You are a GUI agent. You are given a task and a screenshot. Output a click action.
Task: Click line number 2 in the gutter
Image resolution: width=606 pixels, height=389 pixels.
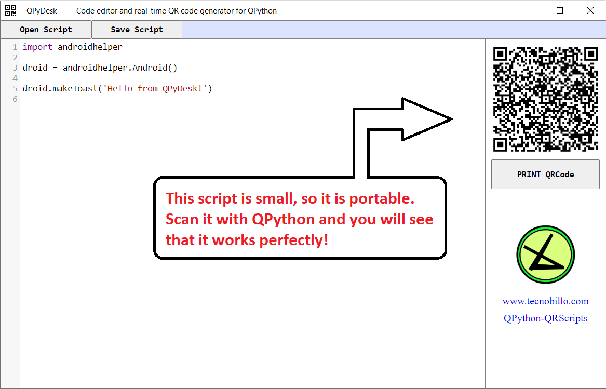click(15, 57)
